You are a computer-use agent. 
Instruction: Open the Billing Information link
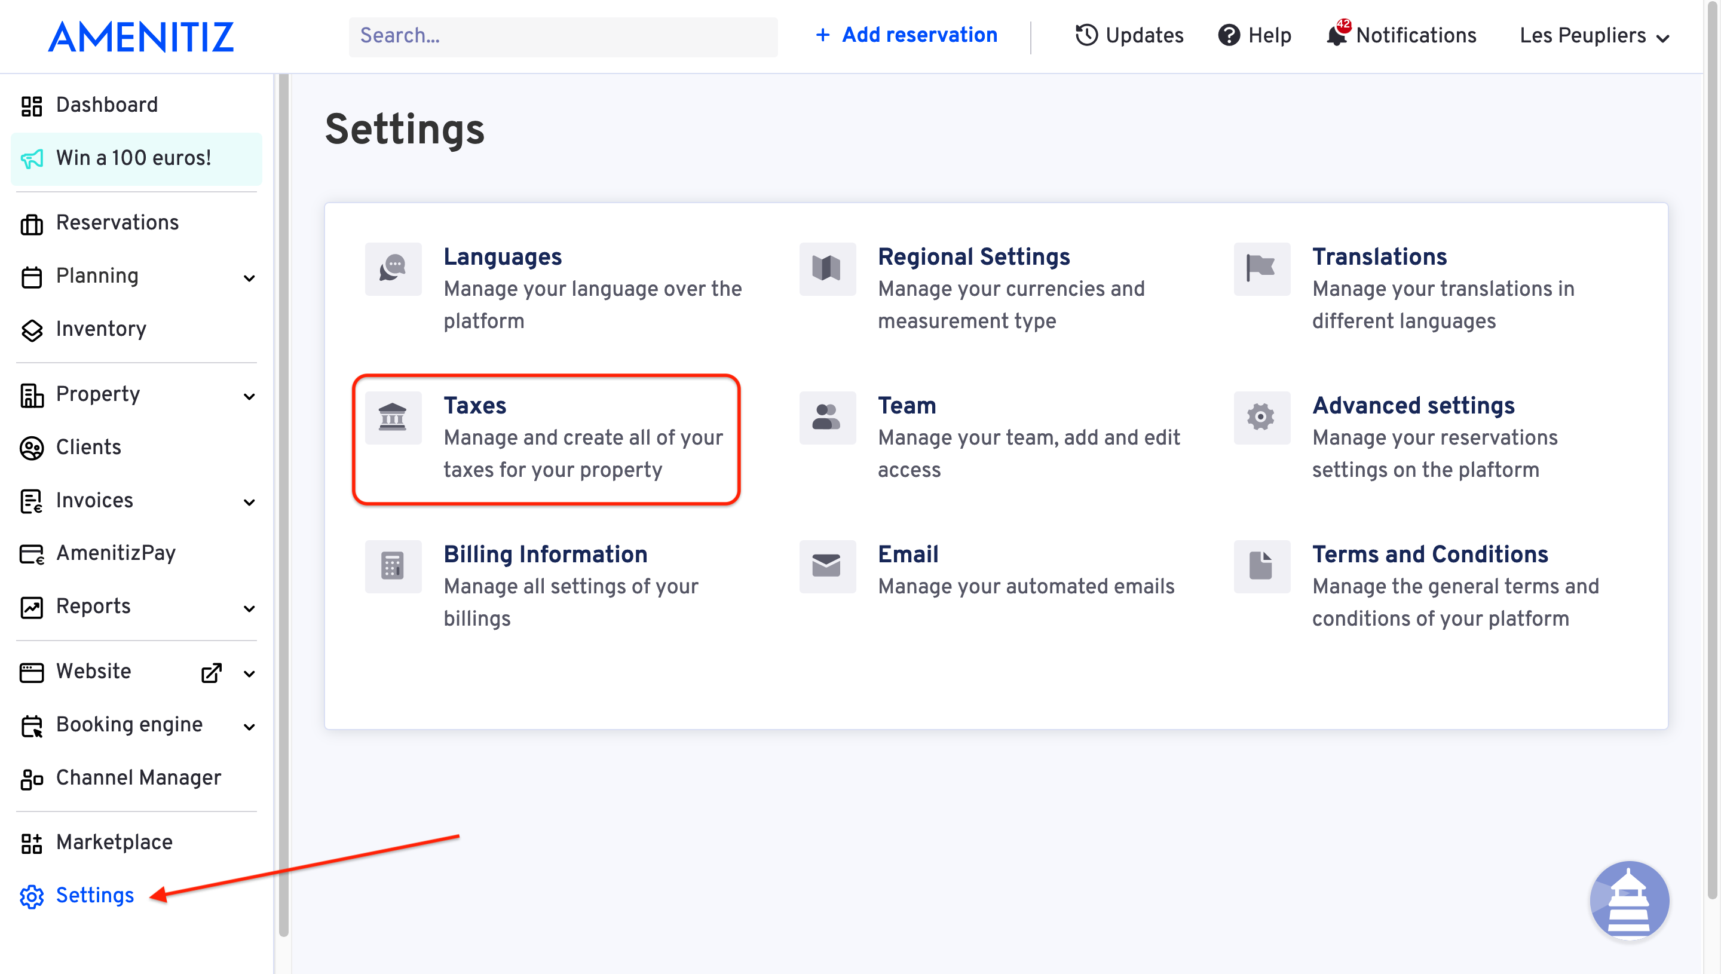pyautogui.click(x=545, y=555)
